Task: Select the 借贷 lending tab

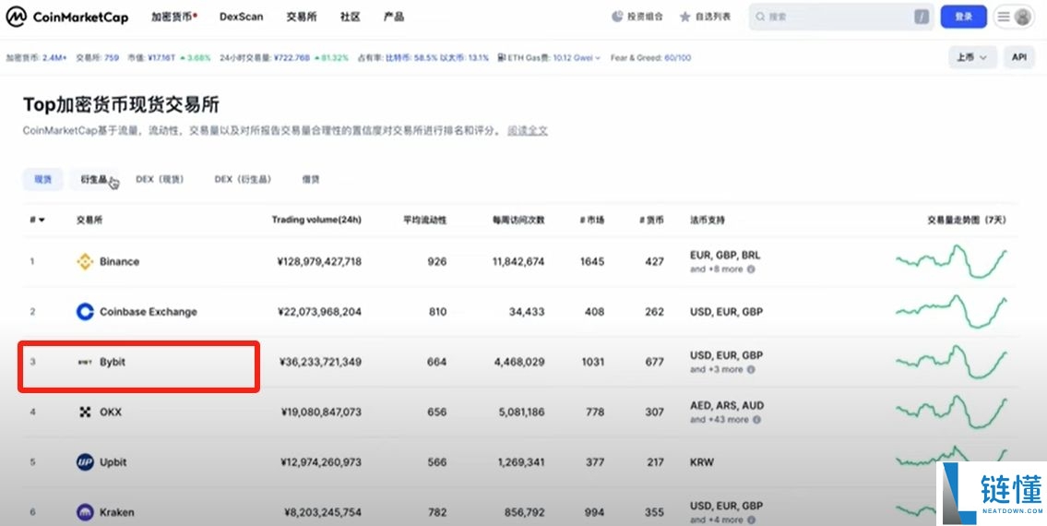Action: tap(311, 179)
